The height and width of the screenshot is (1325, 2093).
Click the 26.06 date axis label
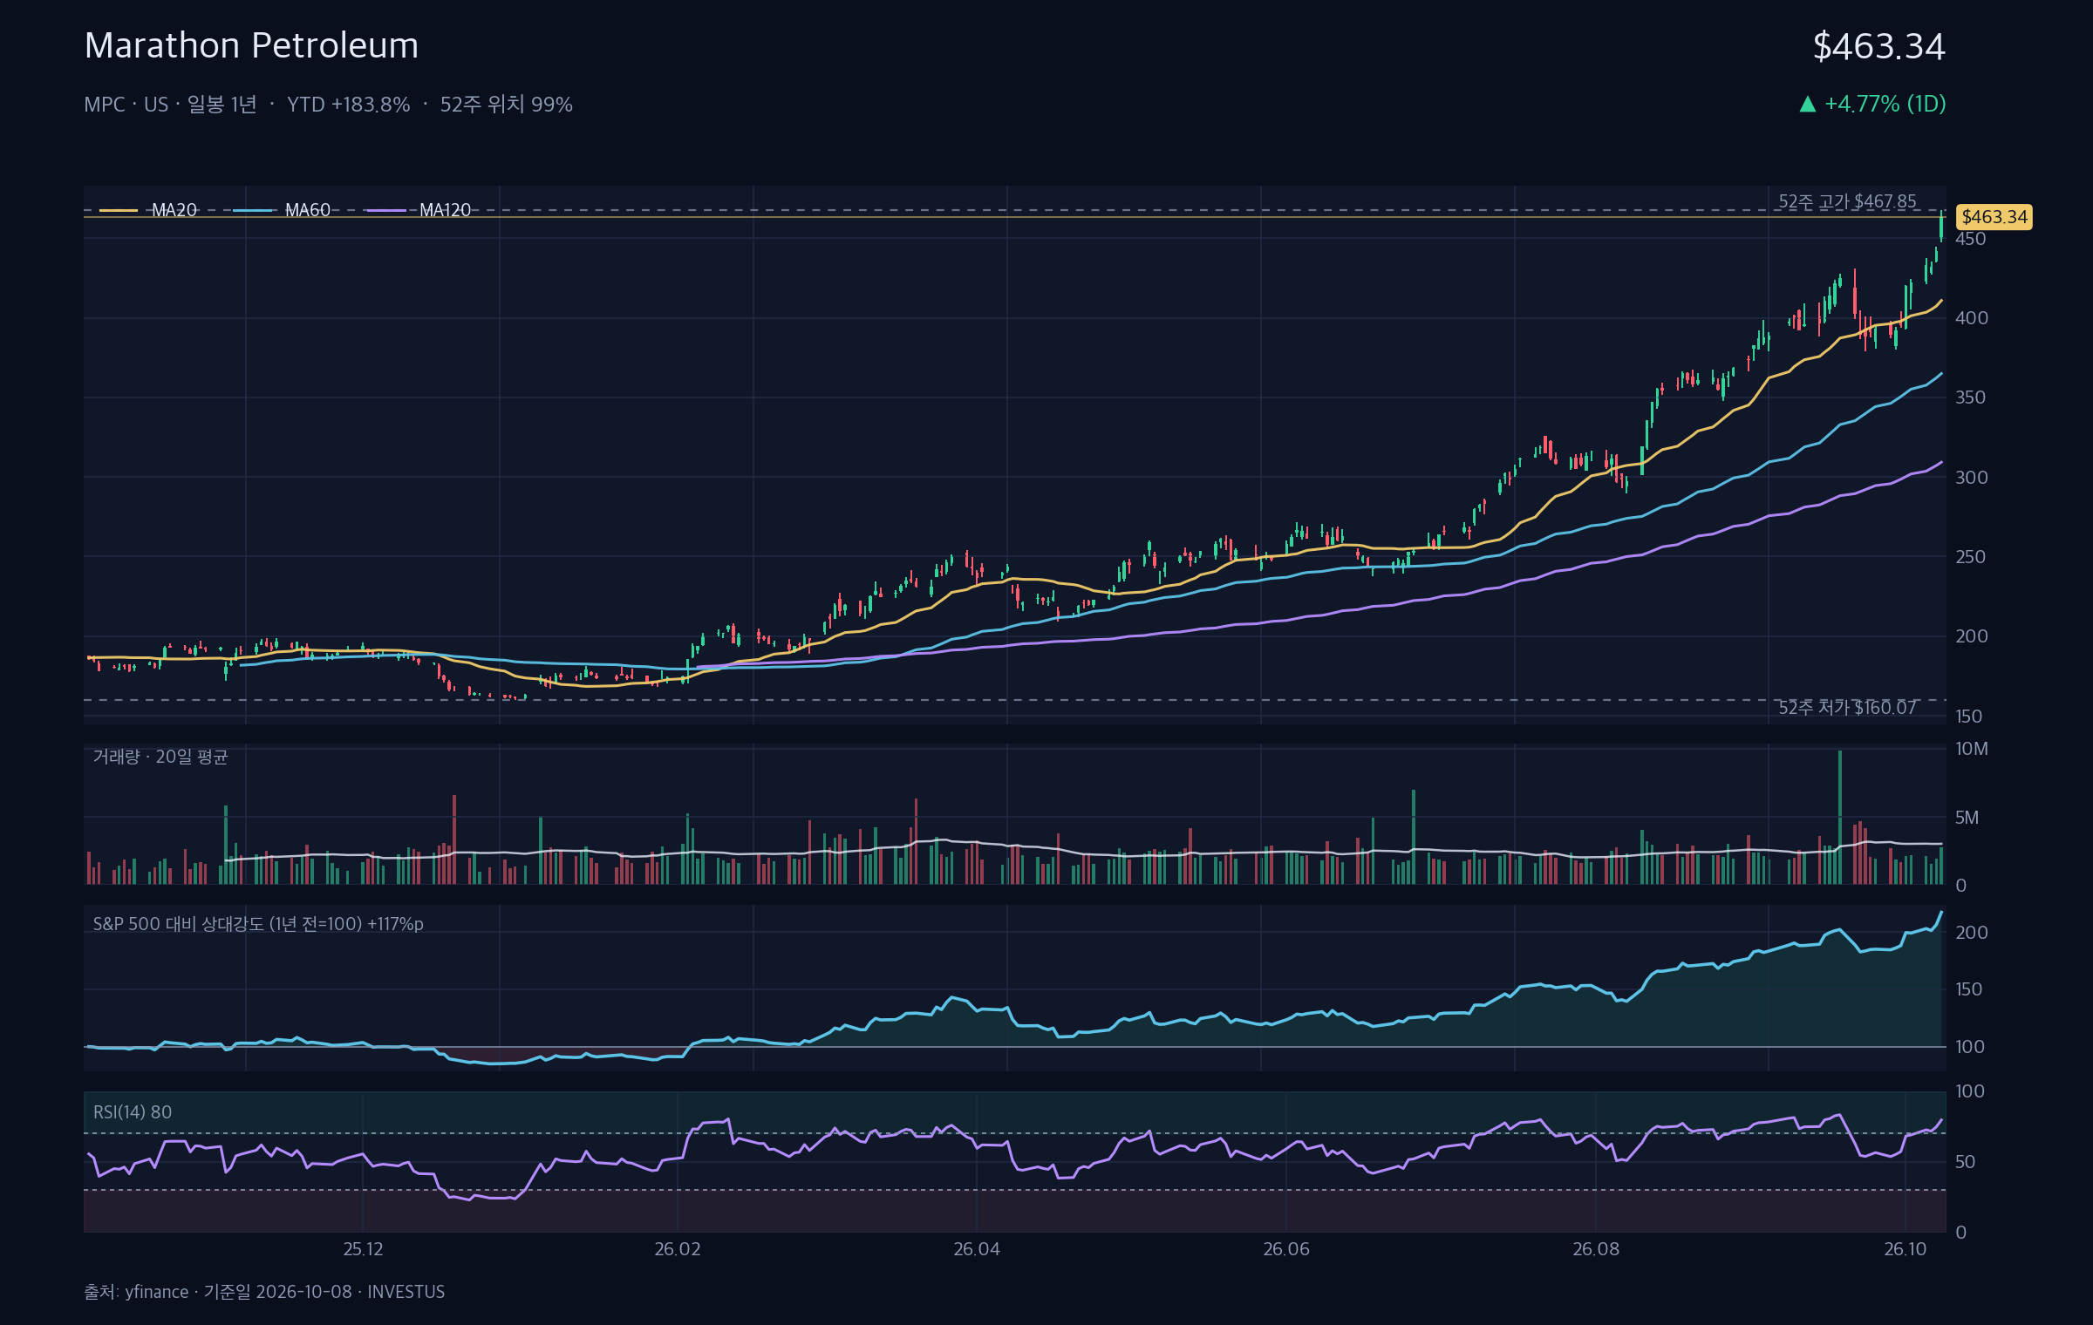tap(1286, 1249)
